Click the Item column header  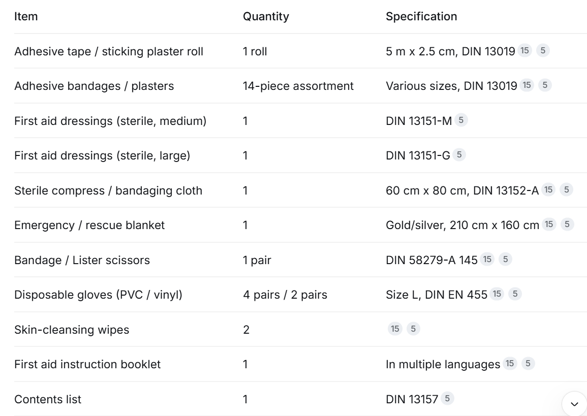coord(26,16)
